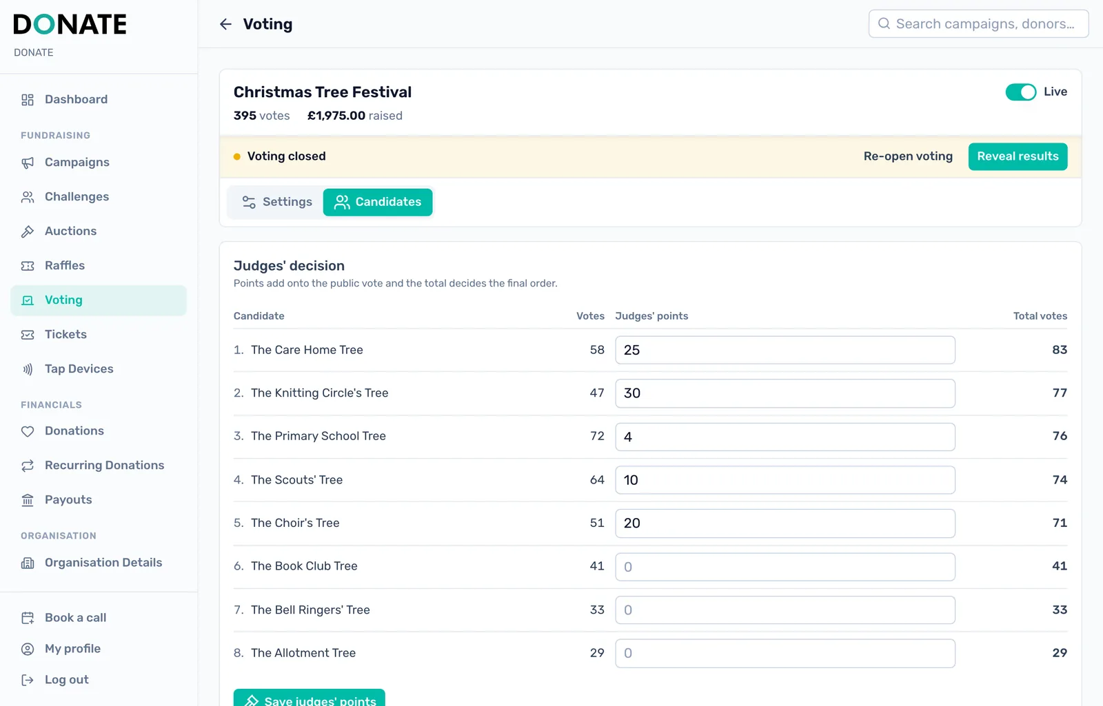
Task: Click the 'Christmas Tree Festival' title
Action: (322, 92)
